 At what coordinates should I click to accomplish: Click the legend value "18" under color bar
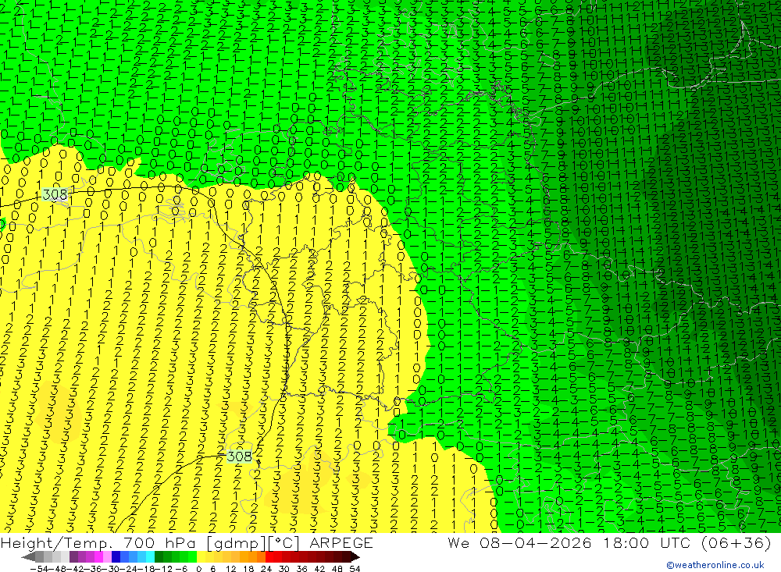(248, 569)
